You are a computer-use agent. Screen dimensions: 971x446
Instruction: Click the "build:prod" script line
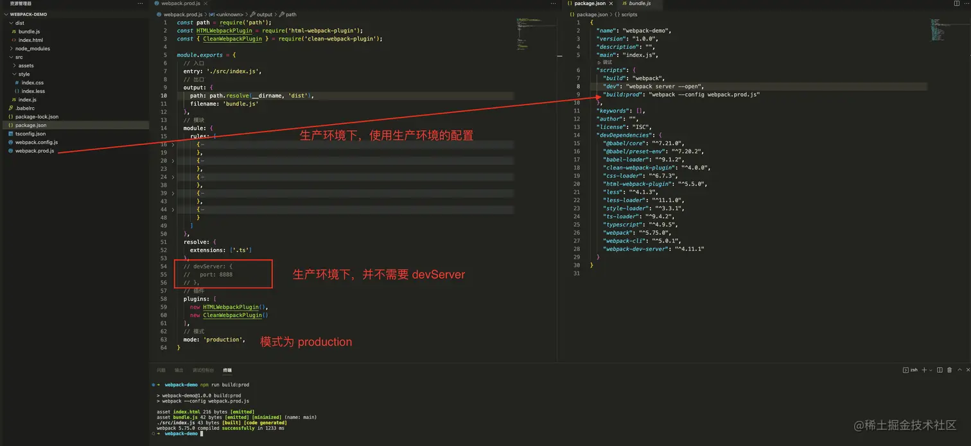pos(681,94)
